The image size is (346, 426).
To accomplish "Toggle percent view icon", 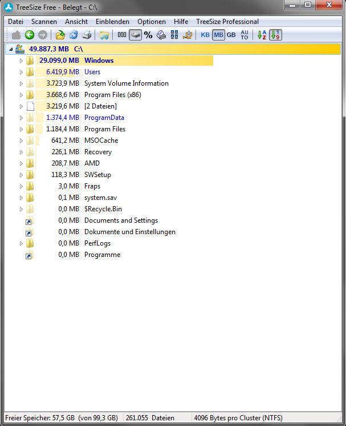I will [x=148, y=35].
